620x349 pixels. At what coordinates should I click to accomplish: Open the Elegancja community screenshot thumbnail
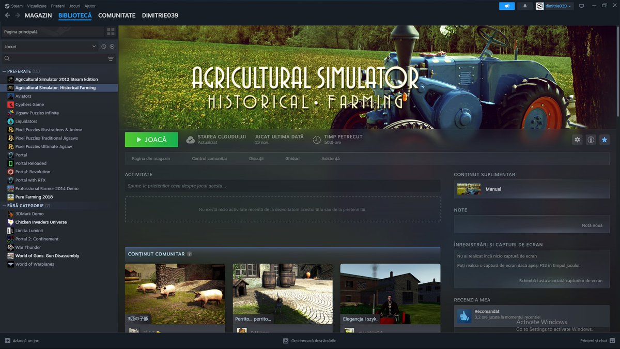tap(390, 294)
